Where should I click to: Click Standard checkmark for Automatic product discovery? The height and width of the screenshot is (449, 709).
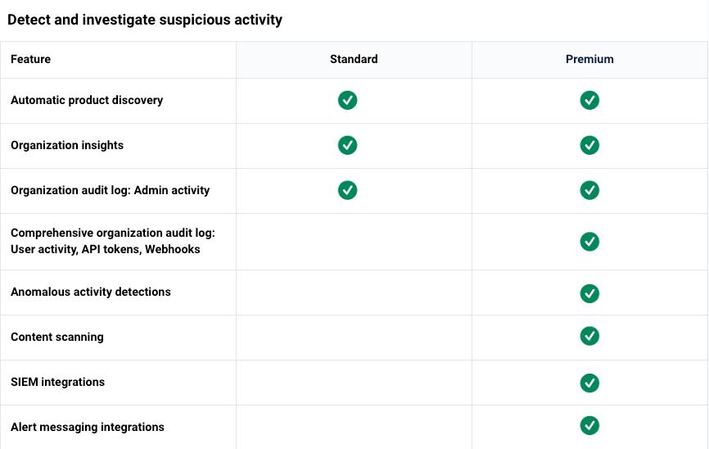347,100
